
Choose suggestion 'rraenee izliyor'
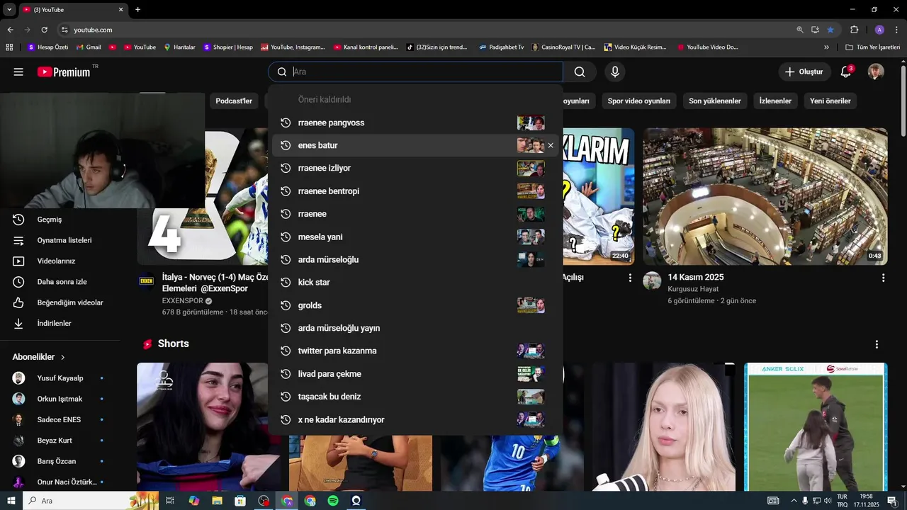click(x=415, y=168)
